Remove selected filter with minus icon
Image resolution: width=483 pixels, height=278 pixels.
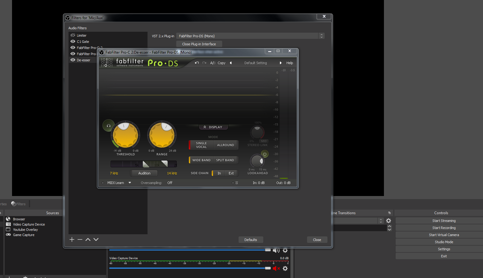point(80,239)
